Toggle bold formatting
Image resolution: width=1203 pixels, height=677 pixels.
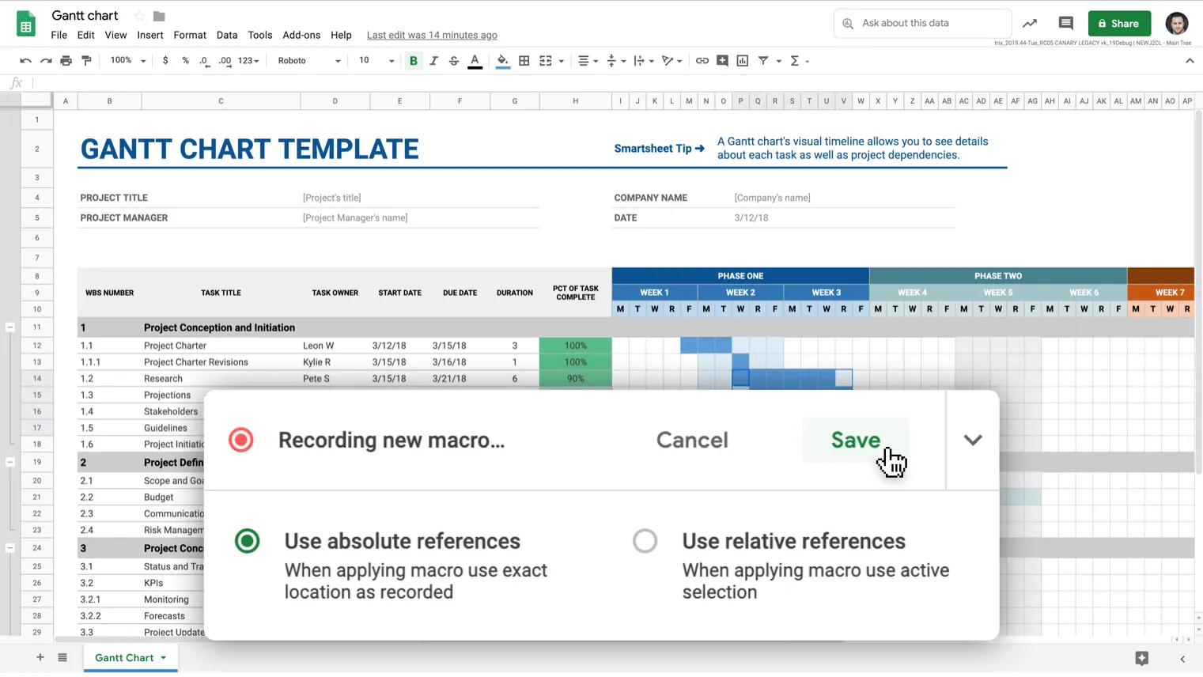click(414, 61)
